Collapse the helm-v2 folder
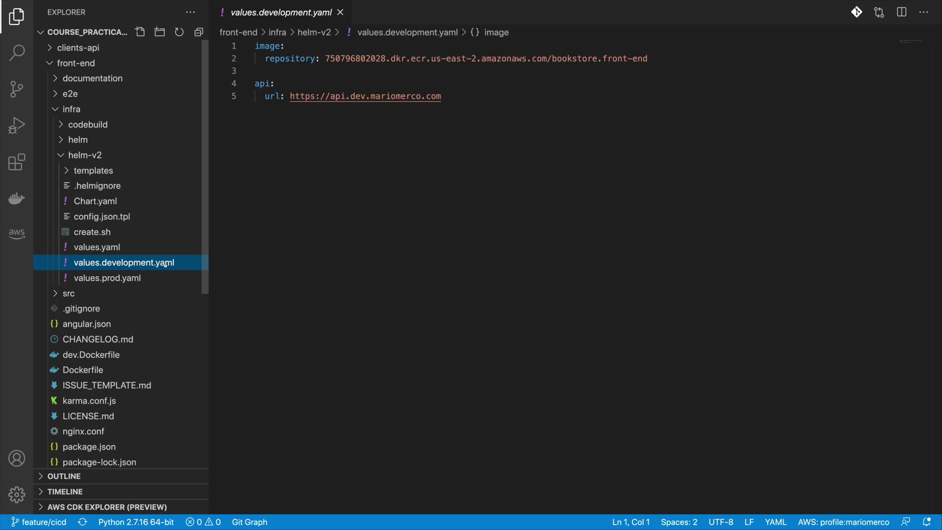 84,155
